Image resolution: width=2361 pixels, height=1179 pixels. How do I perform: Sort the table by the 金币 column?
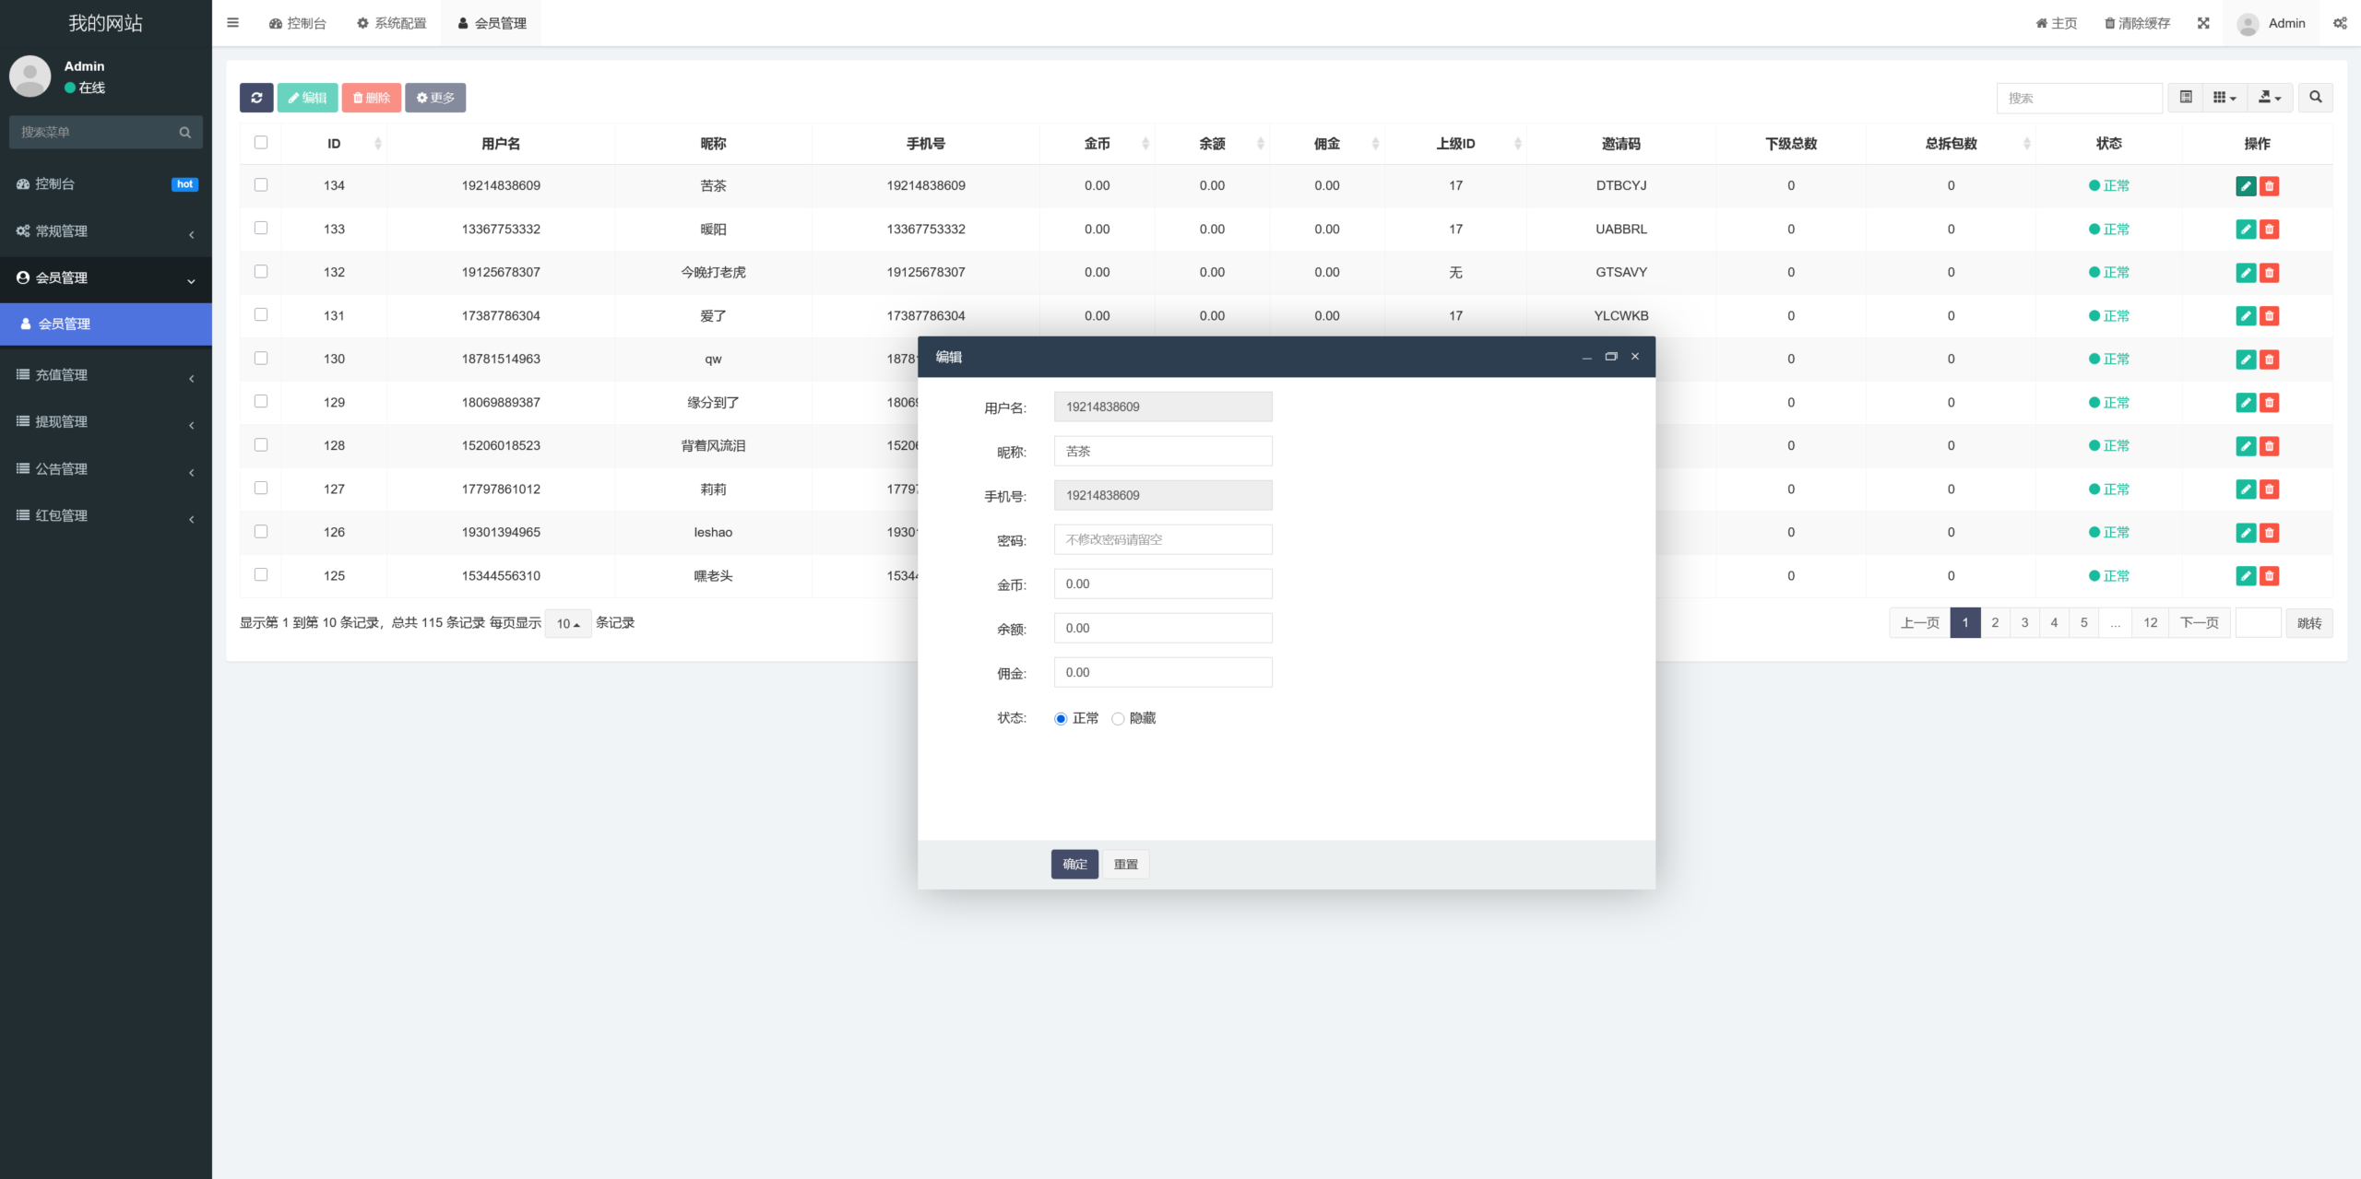tap(1097, 144)
